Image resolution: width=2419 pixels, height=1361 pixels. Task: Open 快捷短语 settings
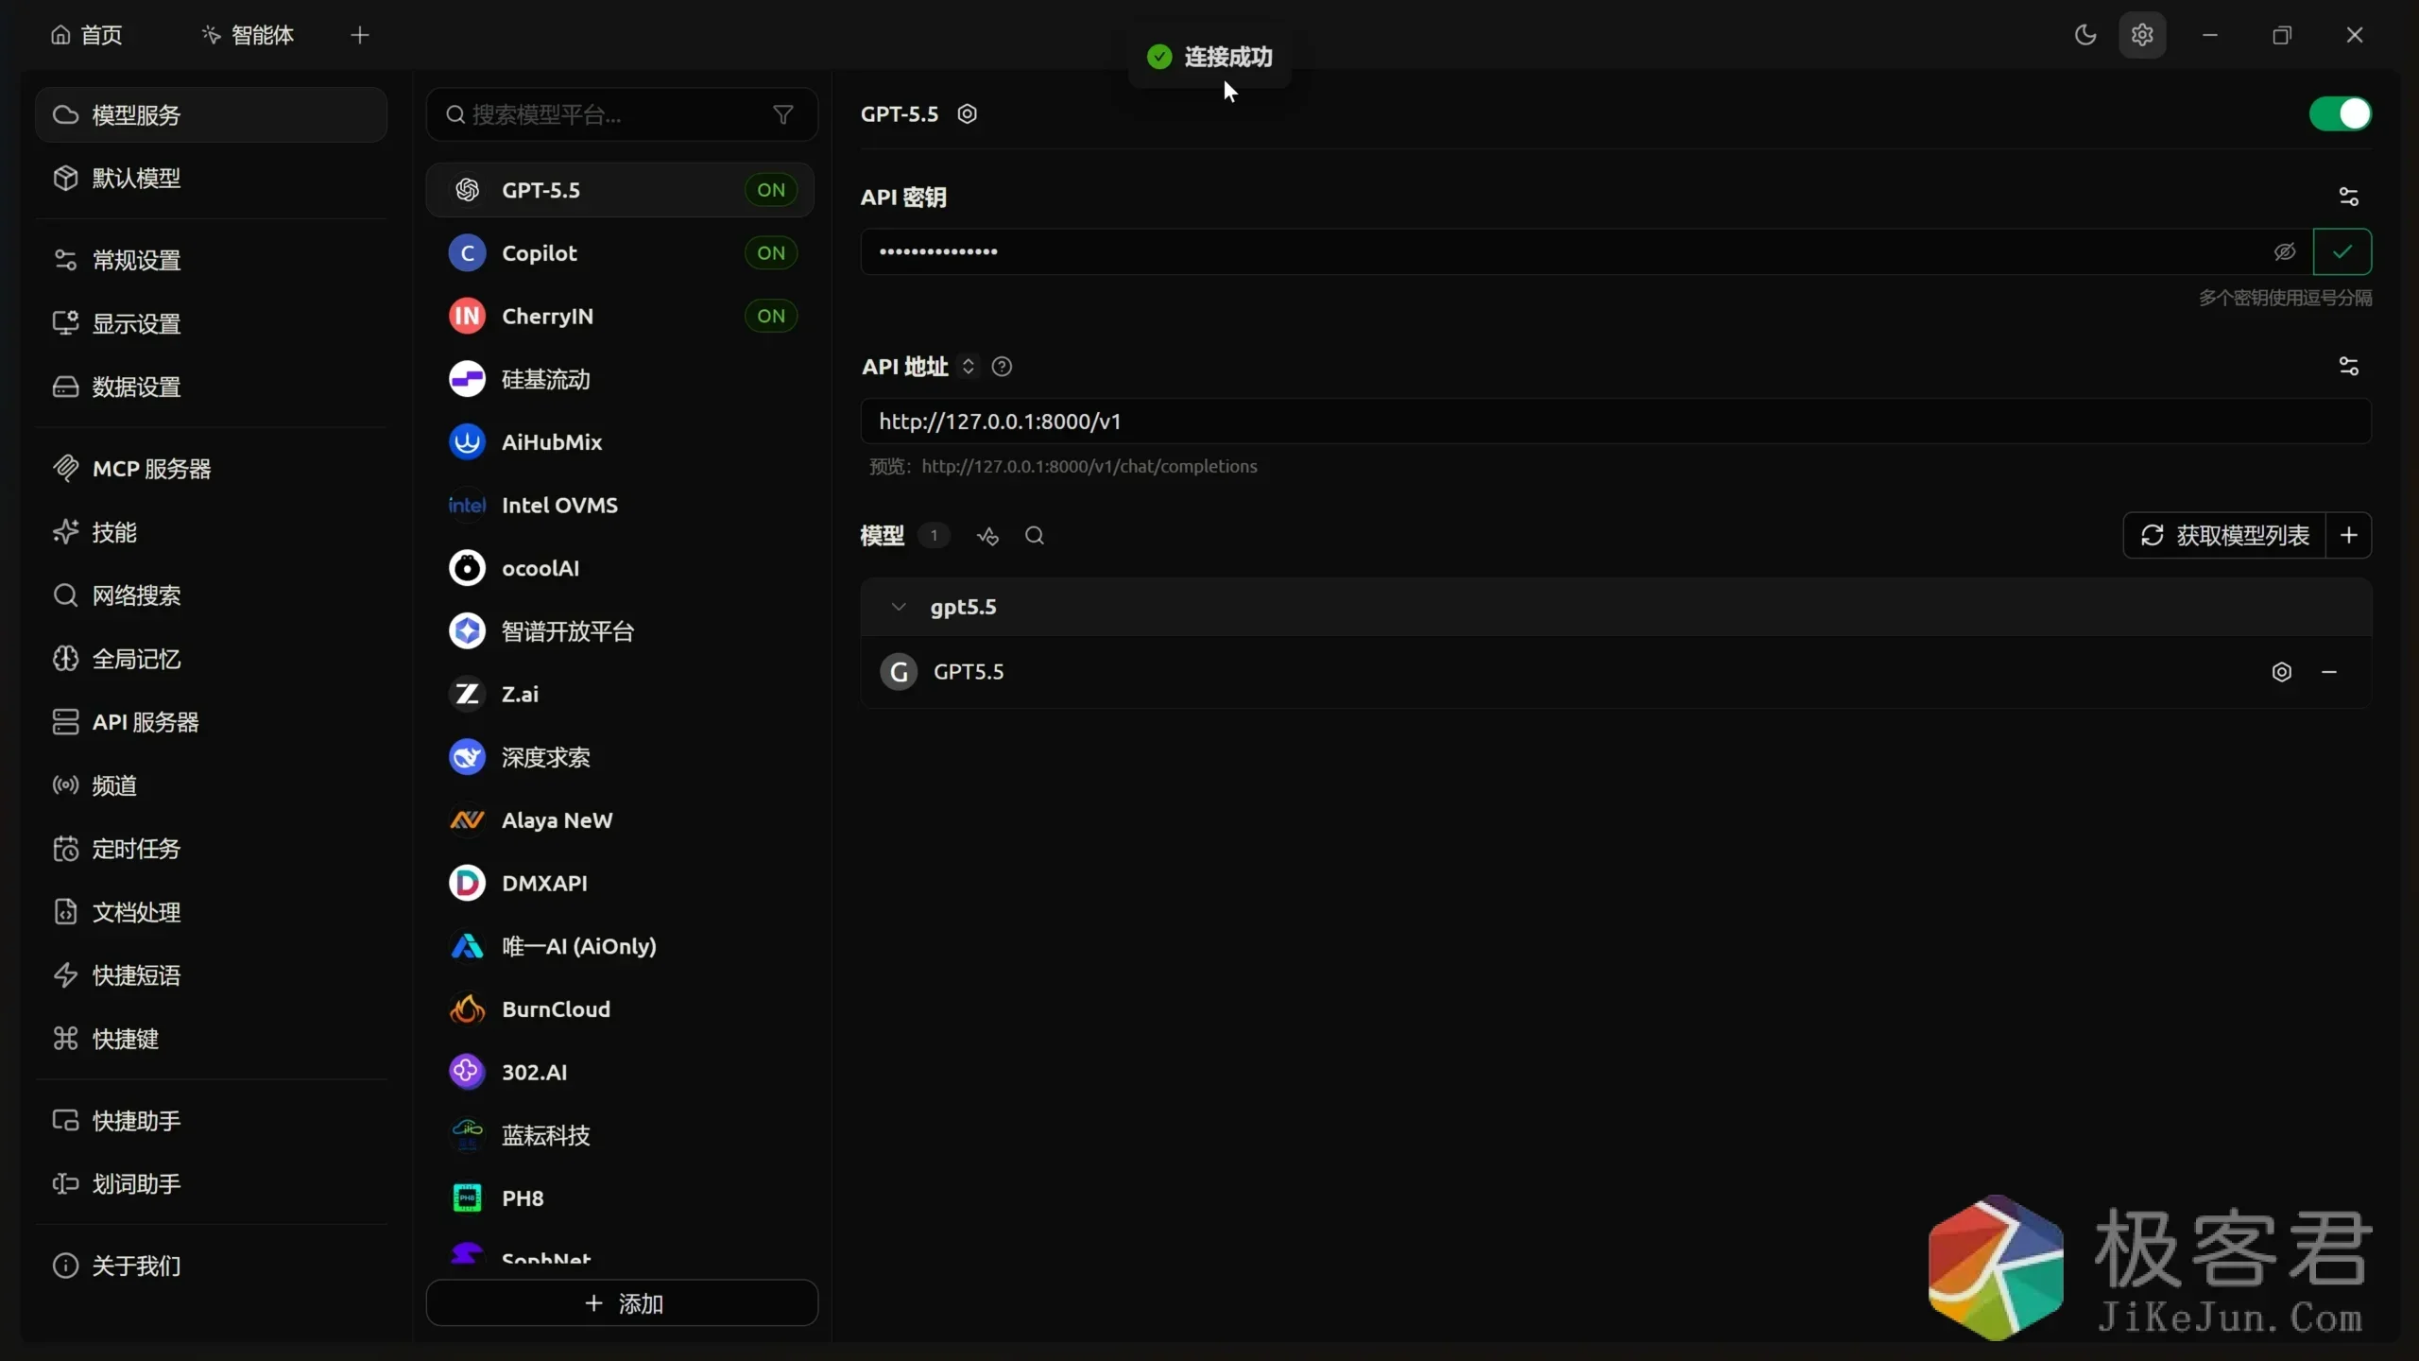click(x=211, y=975)
